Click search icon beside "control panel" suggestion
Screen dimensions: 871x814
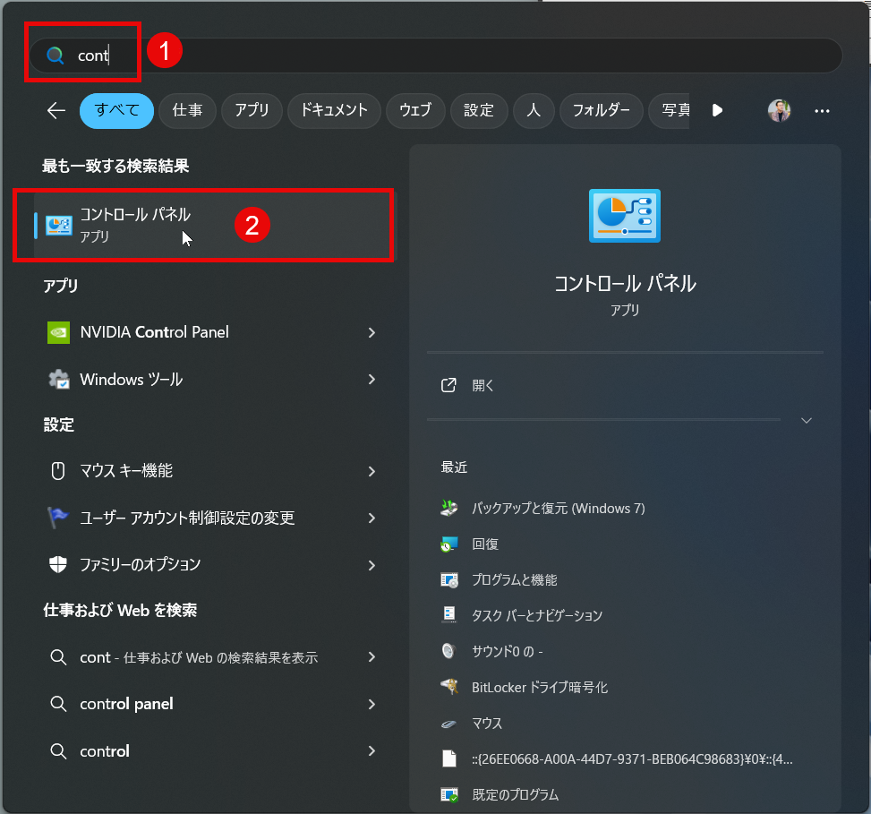click(58, 704)
